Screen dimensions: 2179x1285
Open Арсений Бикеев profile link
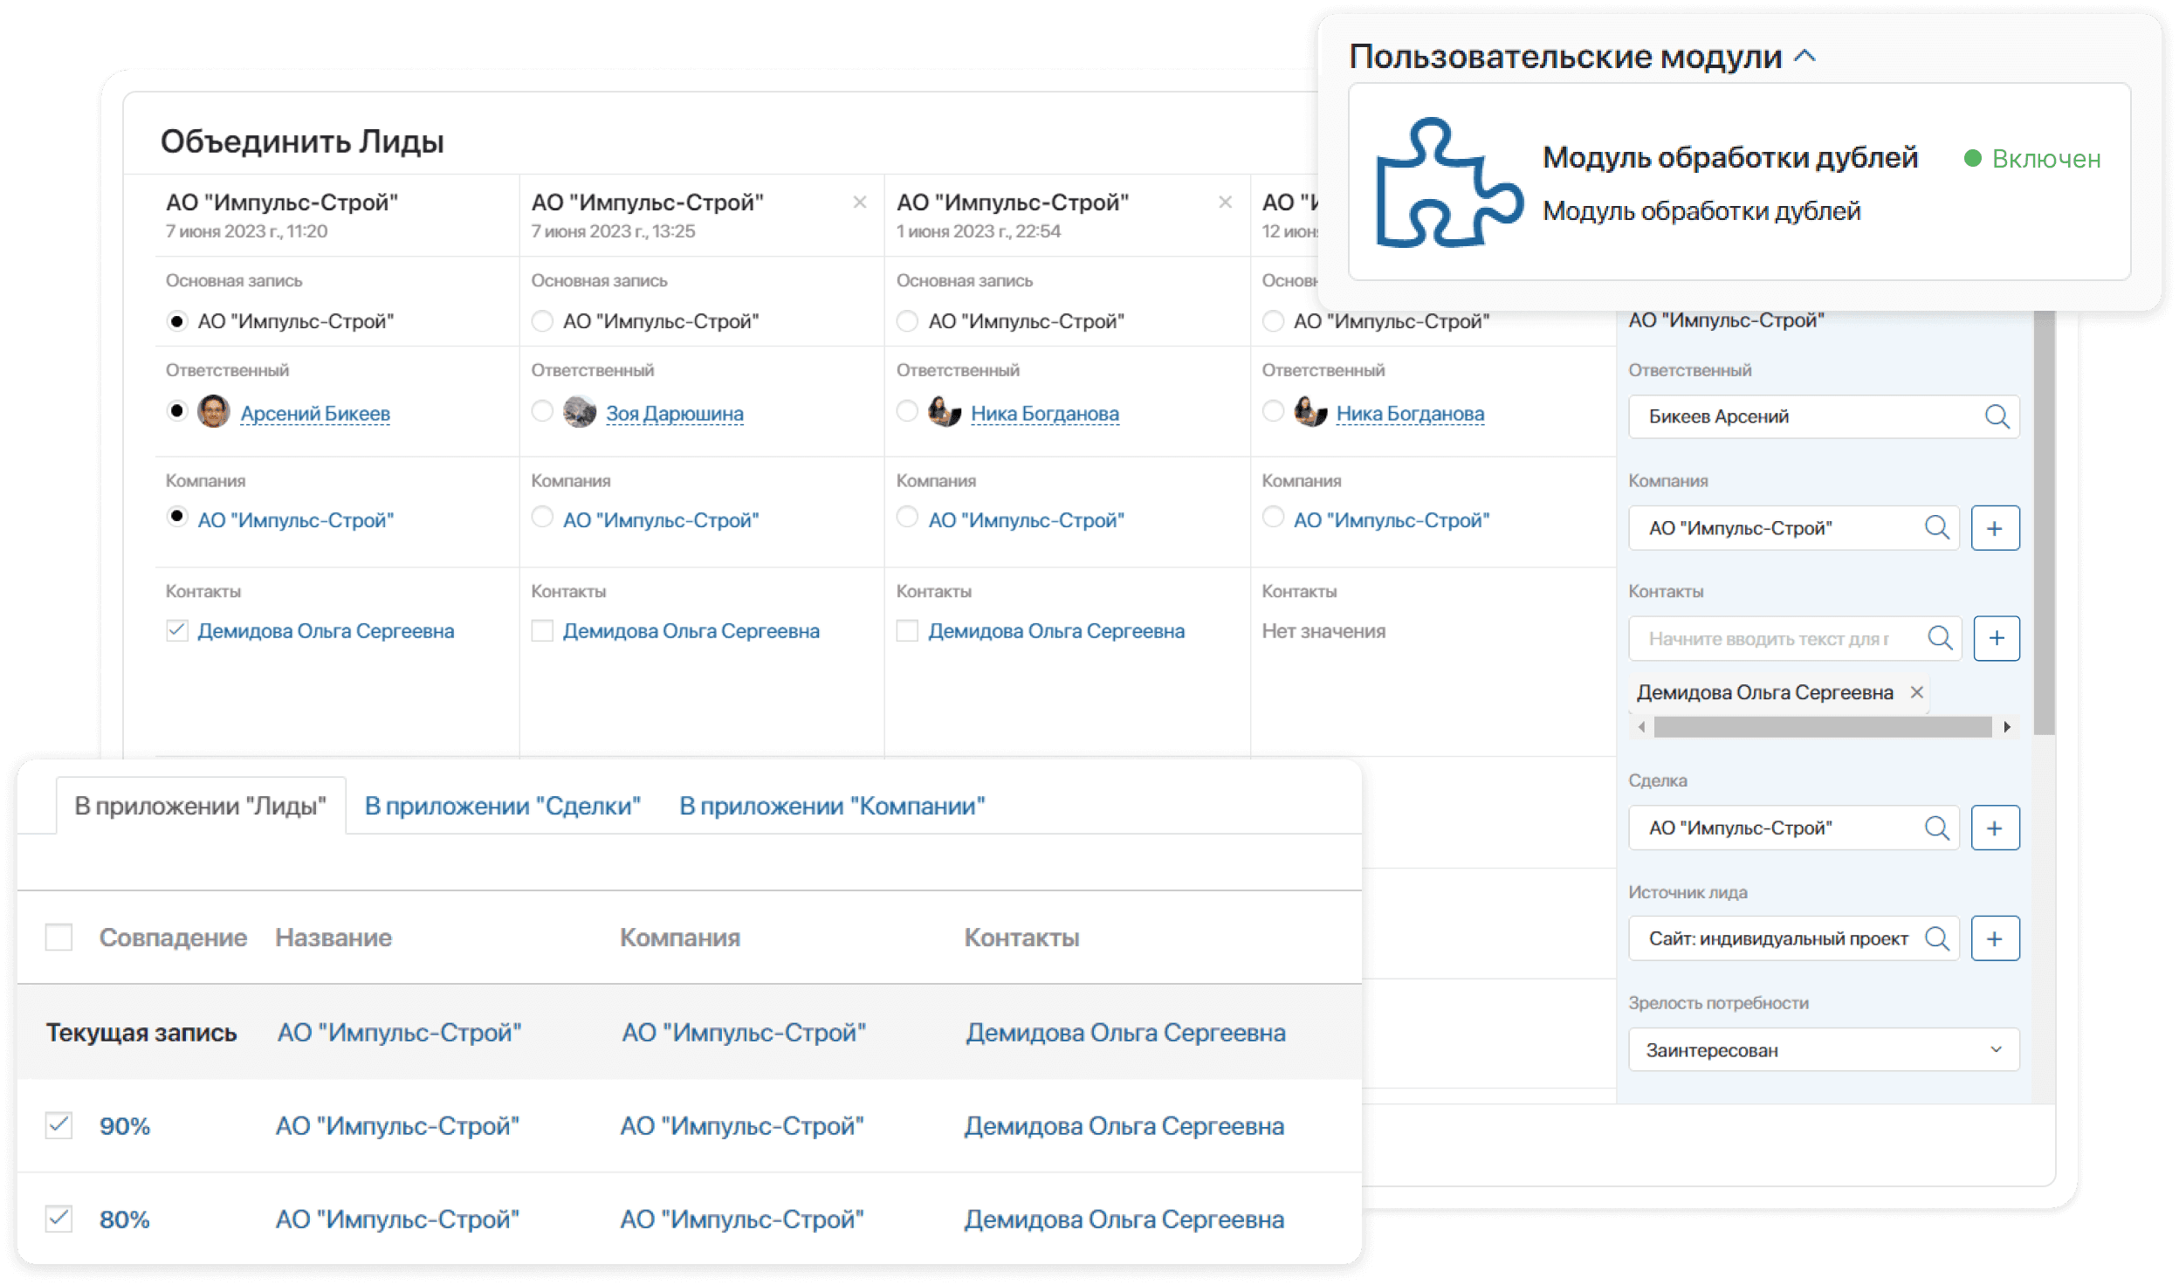click(315, 414)
